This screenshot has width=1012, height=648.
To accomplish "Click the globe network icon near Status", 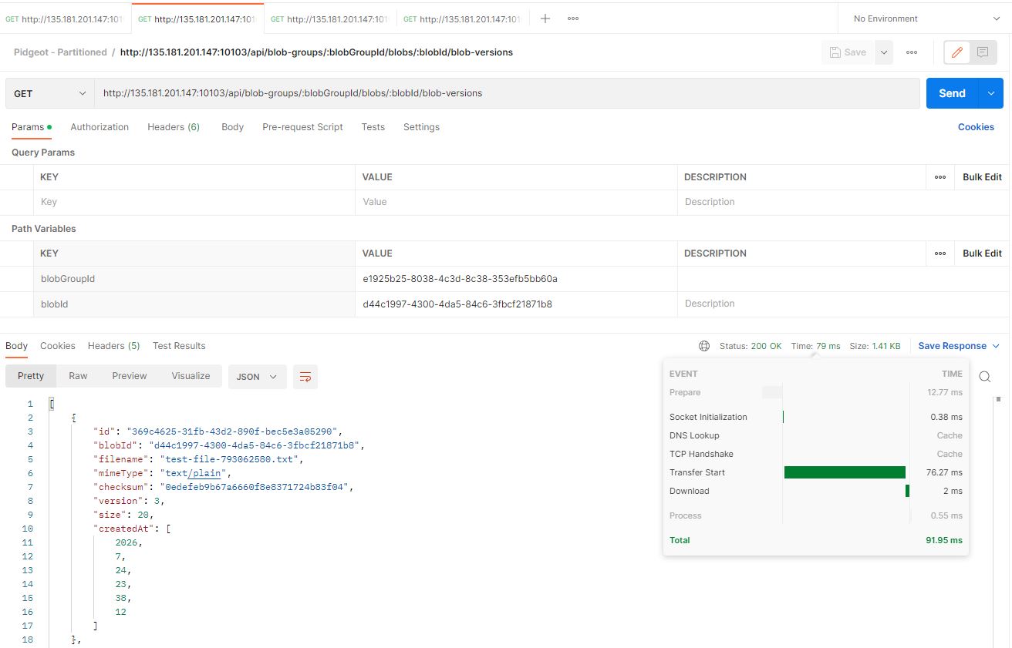I will (x=704, y=346).
